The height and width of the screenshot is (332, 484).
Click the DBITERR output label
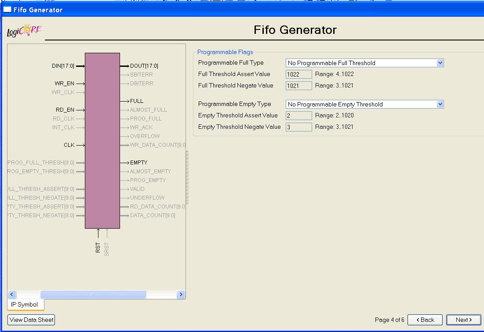[x=142, y=84]
